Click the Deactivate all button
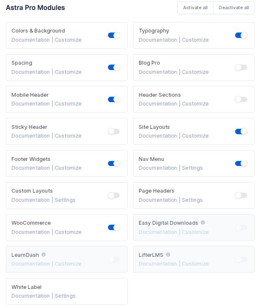Screen dimensions: 261x306 click(x=234, y=8)
